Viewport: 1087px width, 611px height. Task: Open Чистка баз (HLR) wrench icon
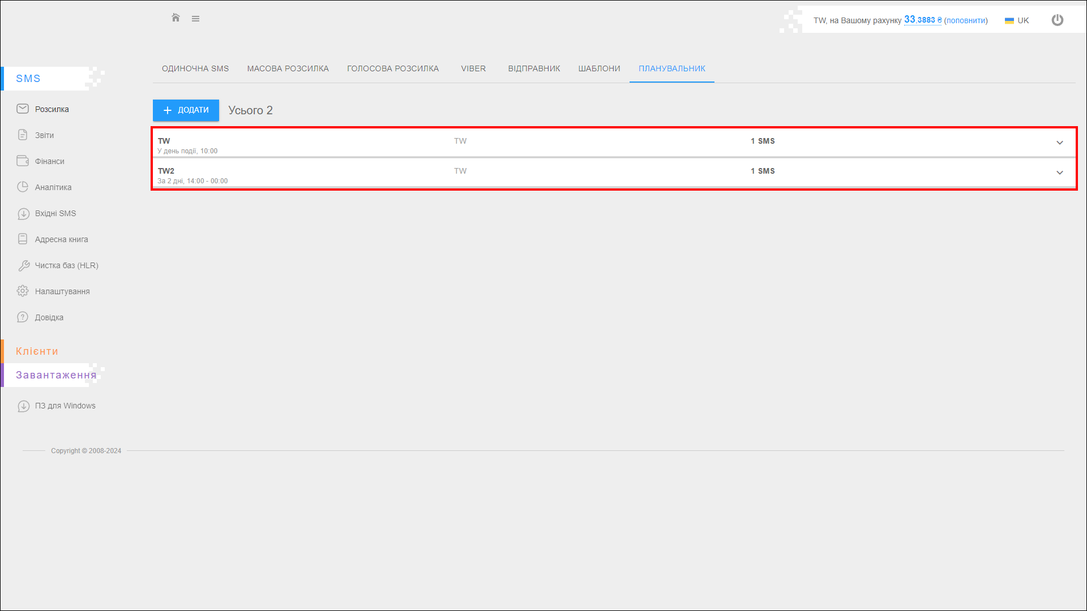click(23, 265)
